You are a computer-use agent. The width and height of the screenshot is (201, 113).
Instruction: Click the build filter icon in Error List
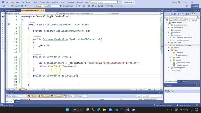click(65, 96)
